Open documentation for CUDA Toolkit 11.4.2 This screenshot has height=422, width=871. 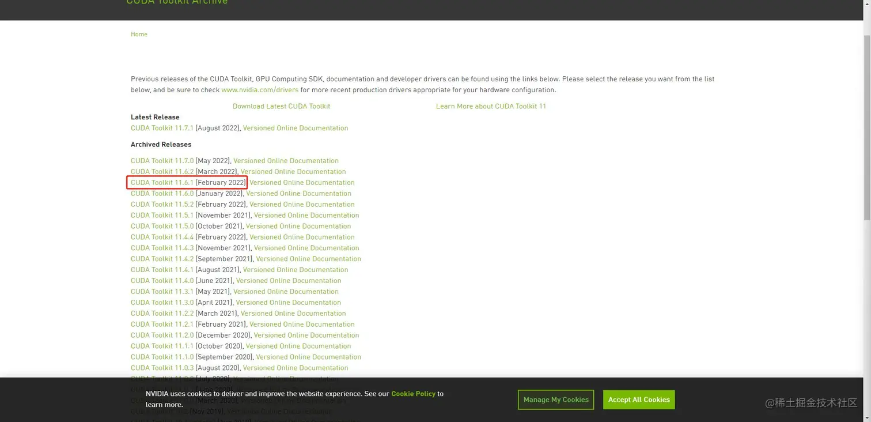click(309, 259)
